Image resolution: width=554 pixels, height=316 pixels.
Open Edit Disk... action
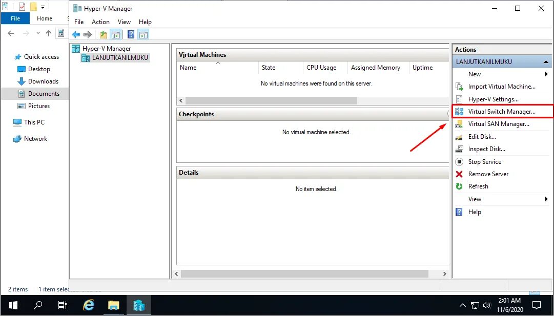[x=482, y=137]
